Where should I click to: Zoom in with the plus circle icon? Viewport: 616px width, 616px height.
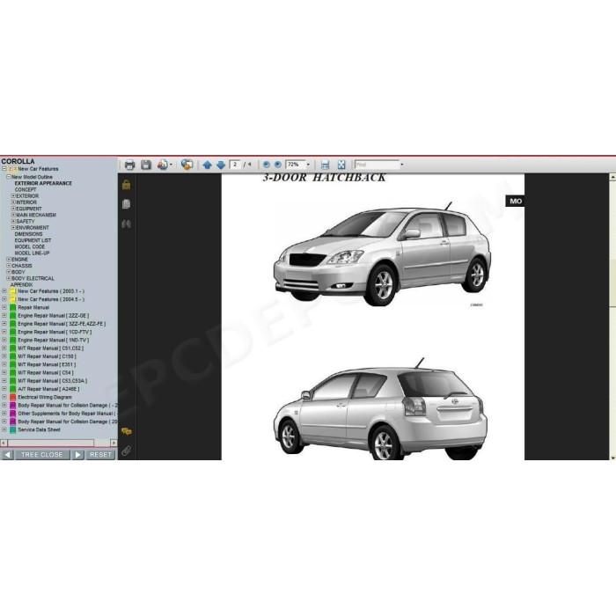pos(278,165)
